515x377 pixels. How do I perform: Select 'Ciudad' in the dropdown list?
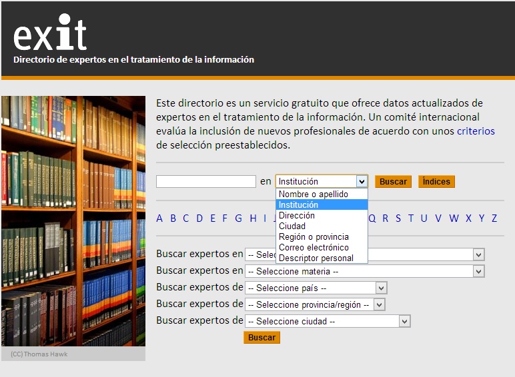click(x=292, y=226)
